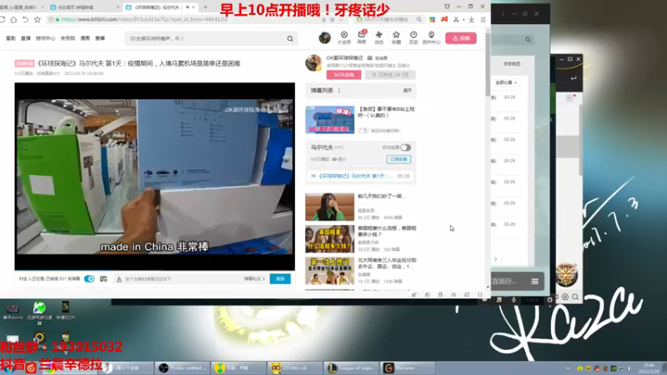Viewport: 667px width, 375px height.
Task: Switch to the first browser tab
Action: coord(22,7)
